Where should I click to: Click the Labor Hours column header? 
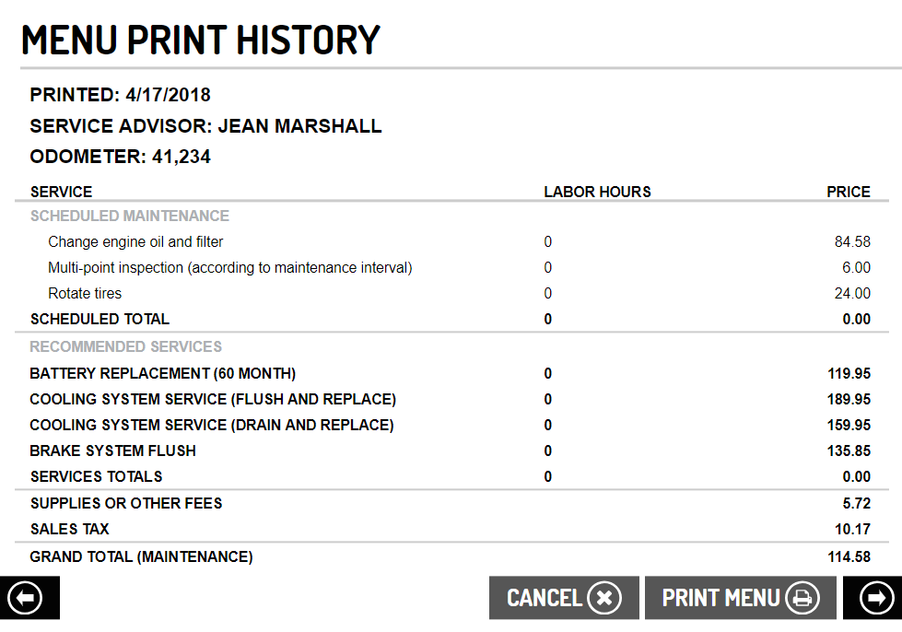click(597, 193)
